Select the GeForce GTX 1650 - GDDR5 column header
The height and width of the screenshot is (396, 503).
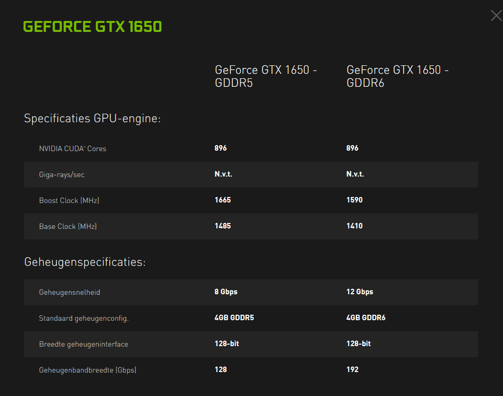point(266,76)
